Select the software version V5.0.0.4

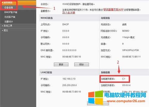pos(126,85)
